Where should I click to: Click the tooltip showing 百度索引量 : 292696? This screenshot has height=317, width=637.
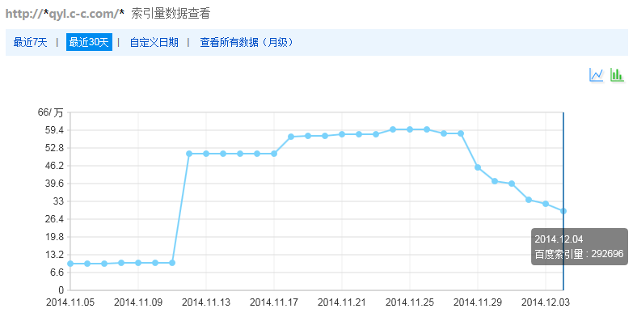point(580,247)
